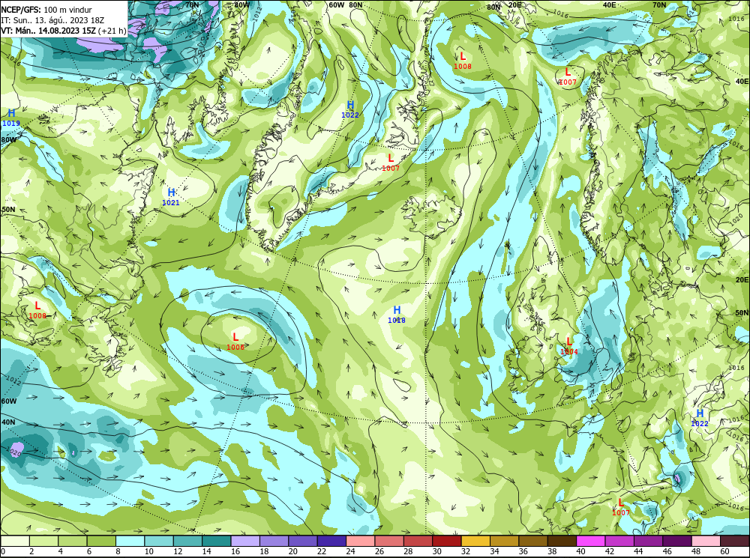Select the light green 2–4 legend swatch
Screen dimensions: 750x558
[x=44, y=541]
